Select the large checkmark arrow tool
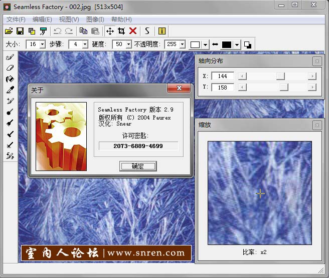This screenshot has width=329, height=278. (x=10, y=134)
